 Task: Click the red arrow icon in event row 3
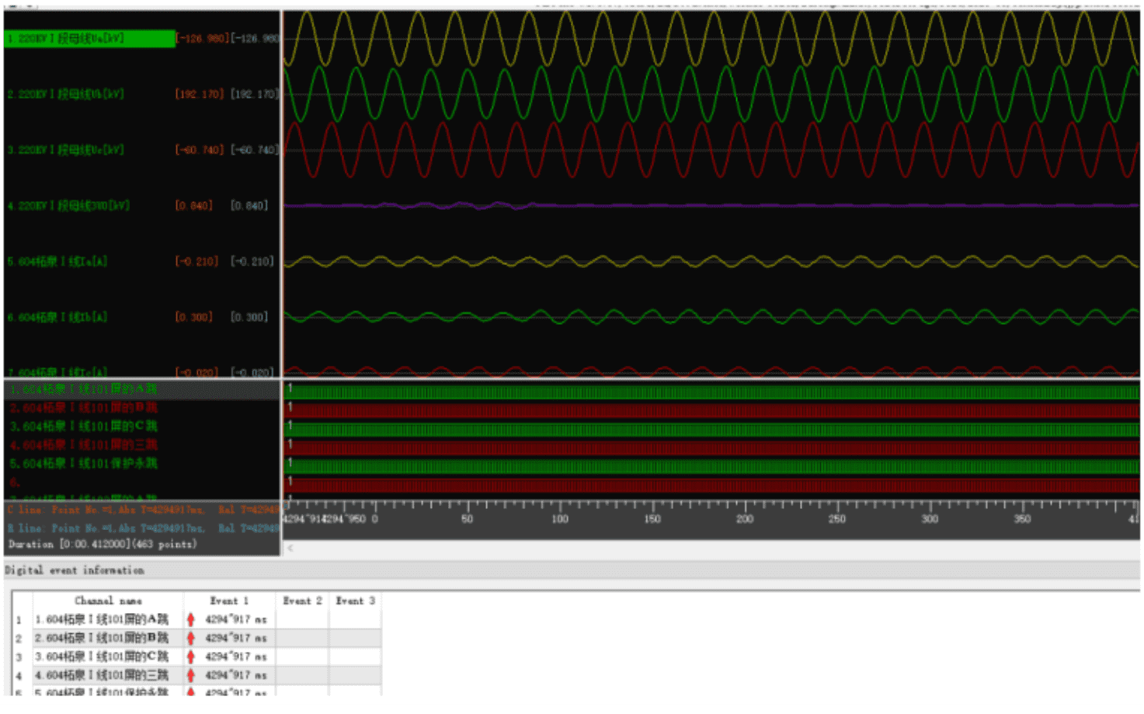pos(190,657)
